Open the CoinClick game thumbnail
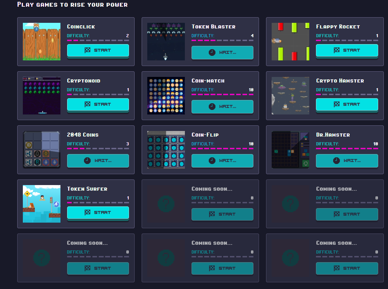Image resolution: width=388 pixels, height=289 pixels. pyautogui.click(x=41, y=41)
